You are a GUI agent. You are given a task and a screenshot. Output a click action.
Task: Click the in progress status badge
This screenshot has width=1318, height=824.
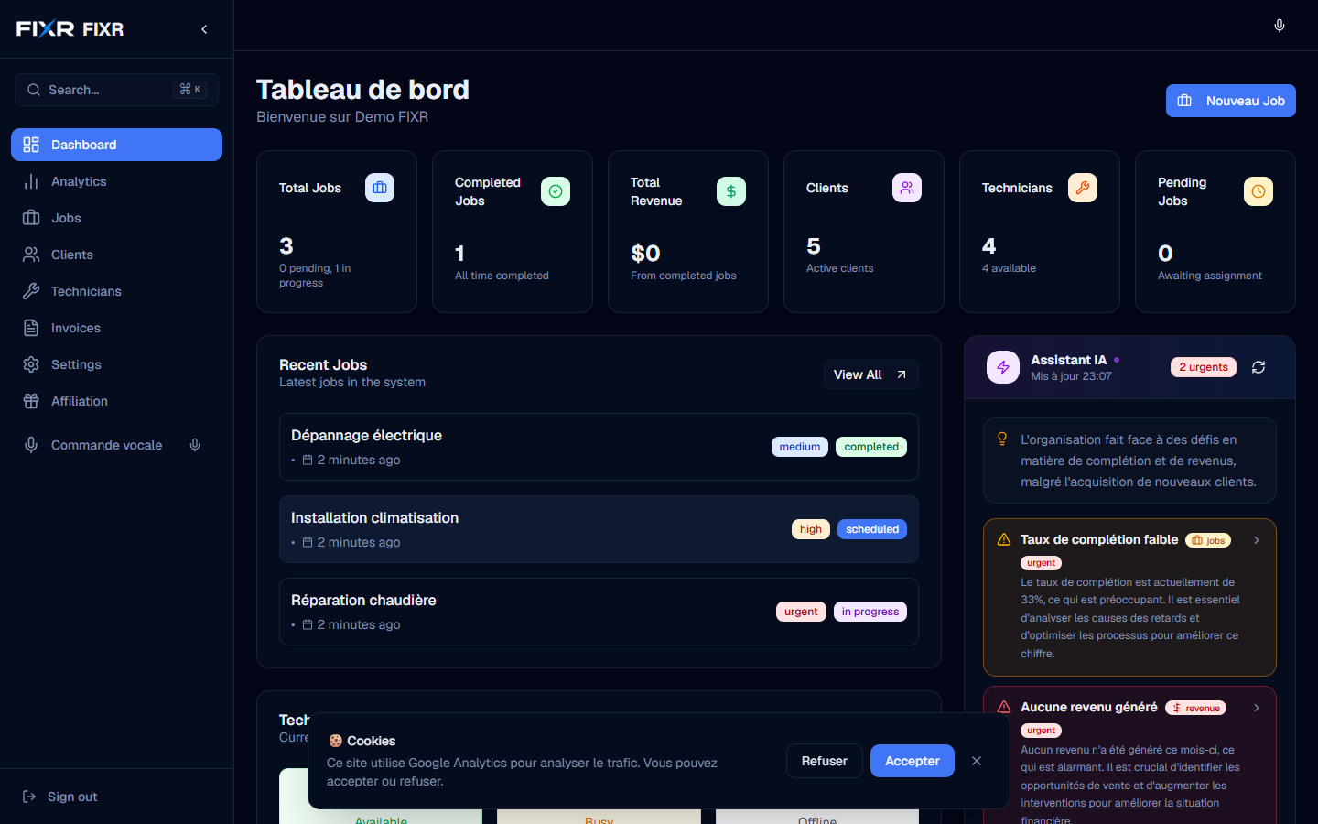click(870, 612)
